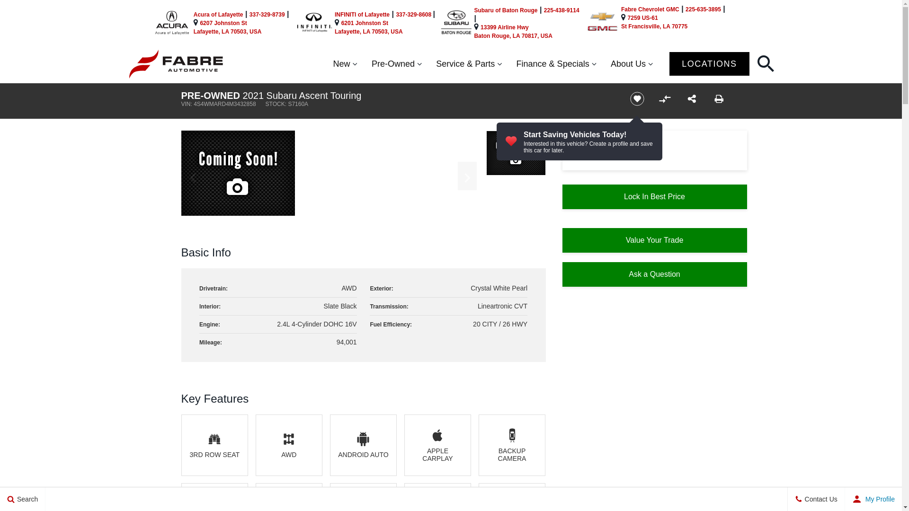
Task: Select the ANDROID AUTO feature tile
Action: pos(363,445)
